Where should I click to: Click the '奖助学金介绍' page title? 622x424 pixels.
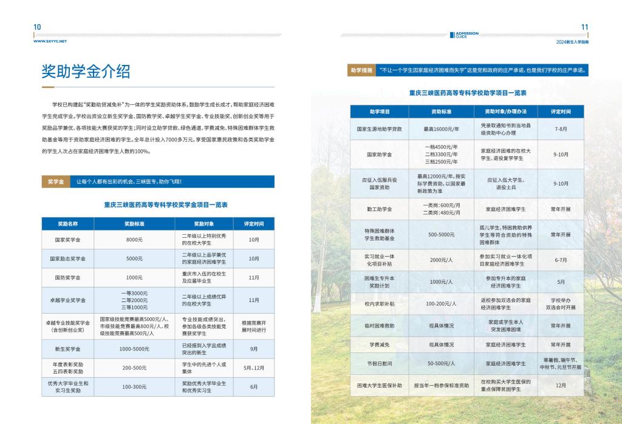86,72
